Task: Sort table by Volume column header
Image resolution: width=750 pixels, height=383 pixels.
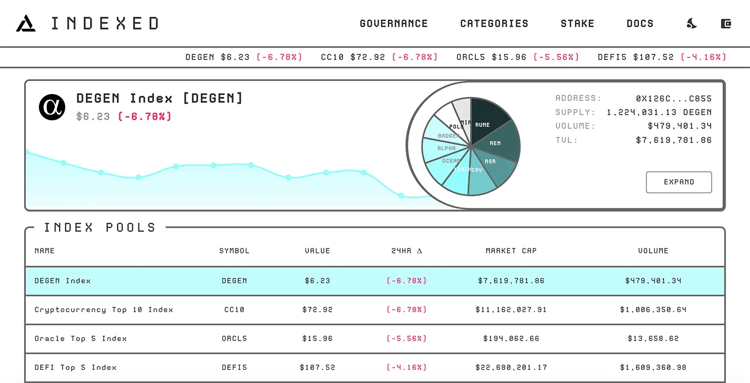Action: click(653, 251)
